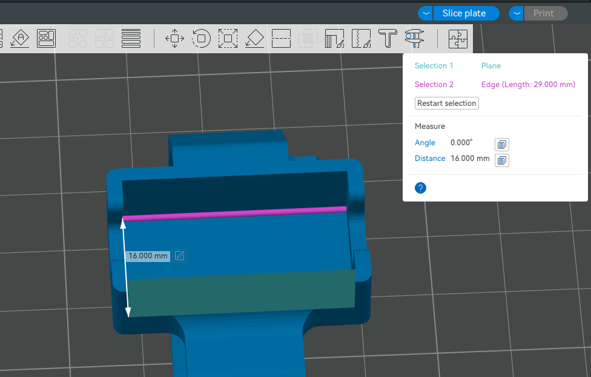Edit the 16.000 mm distance label
This screenshot has width=591, height=377.
point(179,256)
